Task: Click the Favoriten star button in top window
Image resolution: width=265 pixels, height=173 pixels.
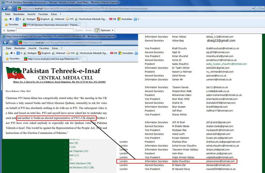Action: click(12, 25)
